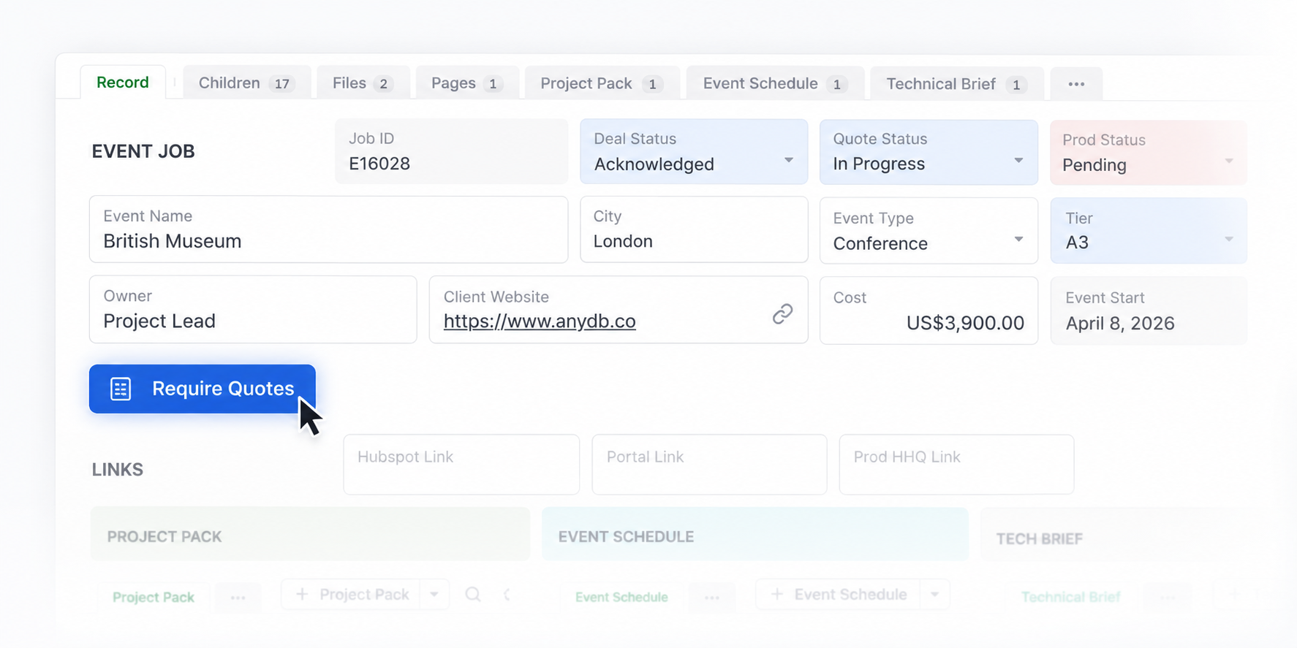Click the Prod HHQ Link field

(x=956, y=465)
